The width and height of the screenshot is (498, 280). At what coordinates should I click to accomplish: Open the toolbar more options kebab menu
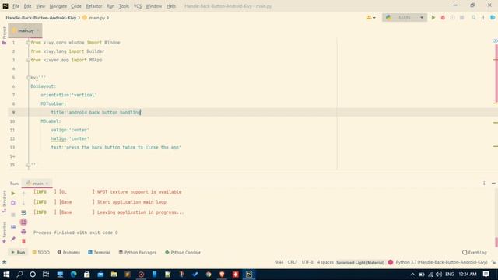tap(483, 18)
